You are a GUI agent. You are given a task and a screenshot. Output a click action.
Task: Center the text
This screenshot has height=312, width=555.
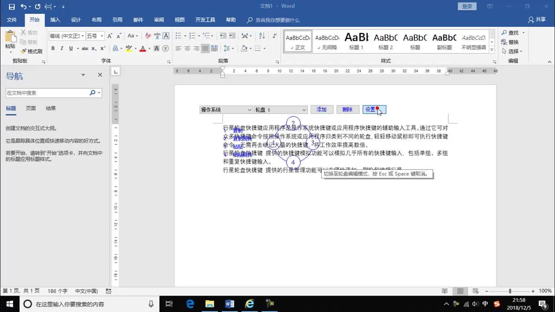point(187,49)
